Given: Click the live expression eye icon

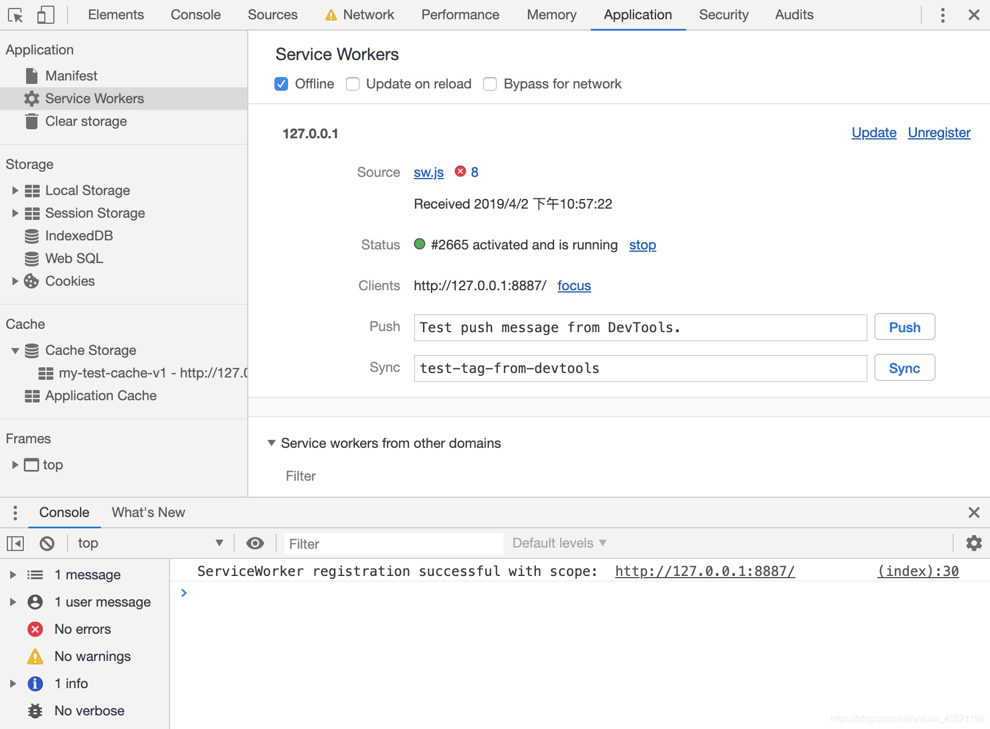Looking at the screenshot, I should pyautogui.click(x=255, y=544).
